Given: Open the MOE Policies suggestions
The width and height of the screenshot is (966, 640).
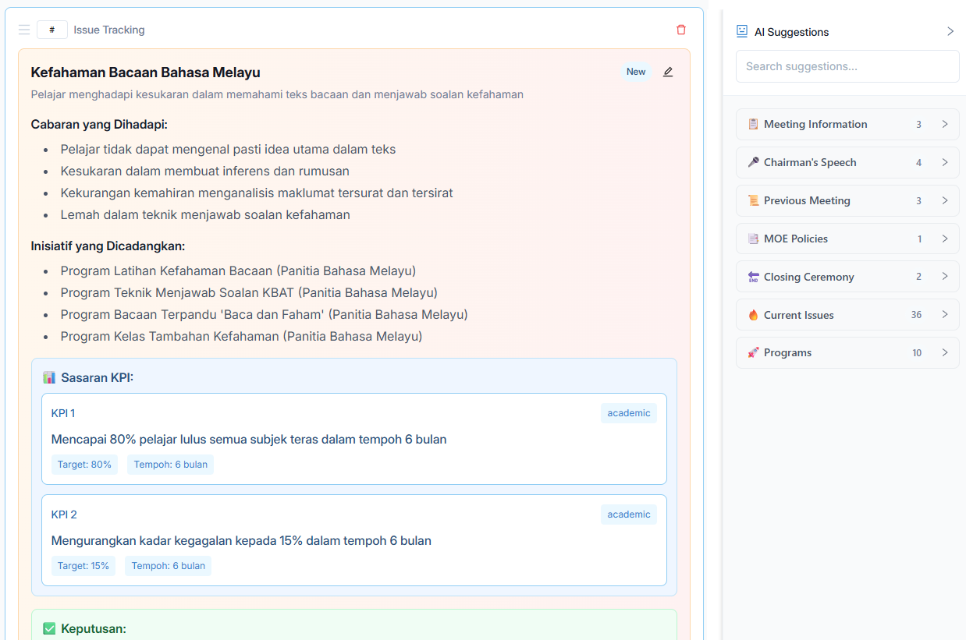Looking at the screenshot, I should click(x=946, y=239).
